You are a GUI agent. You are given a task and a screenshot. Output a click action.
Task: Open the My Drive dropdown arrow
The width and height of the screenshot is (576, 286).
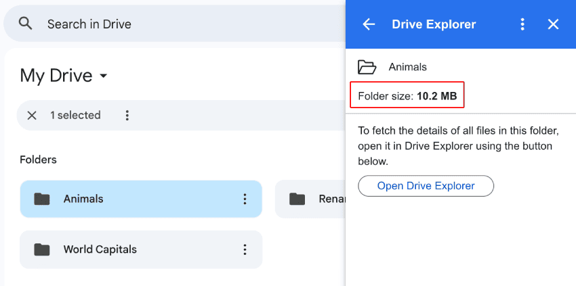coord(104,76)
